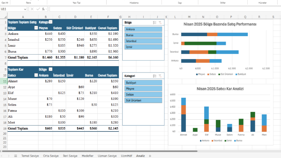Open the Bölge column filter in row 9
This screenshot has height=158, width=281.
[x=51, y=69]
